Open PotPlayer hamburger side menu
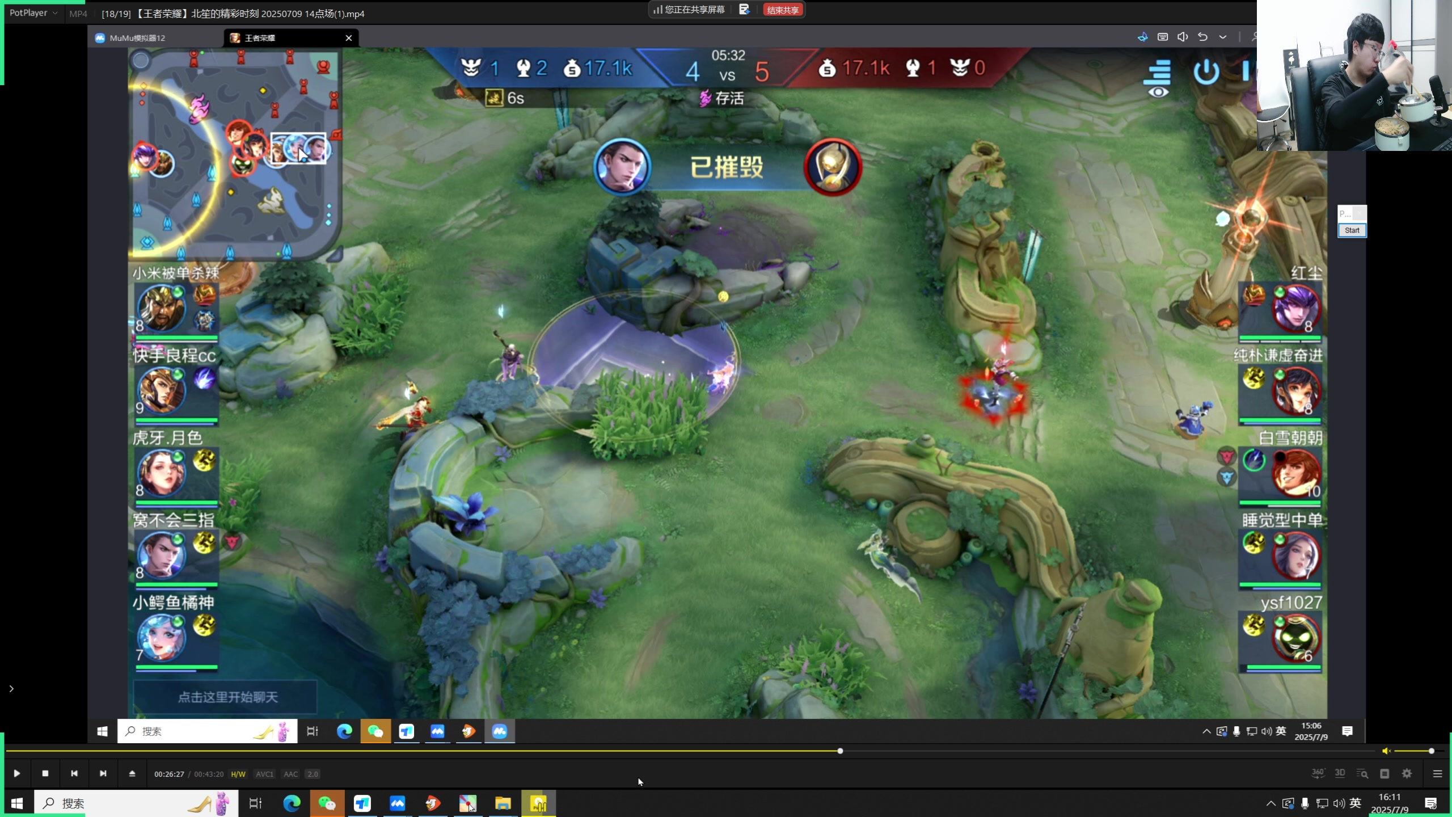The height and width of the screenshot is (817, 1452). (x=1437, y=773)
